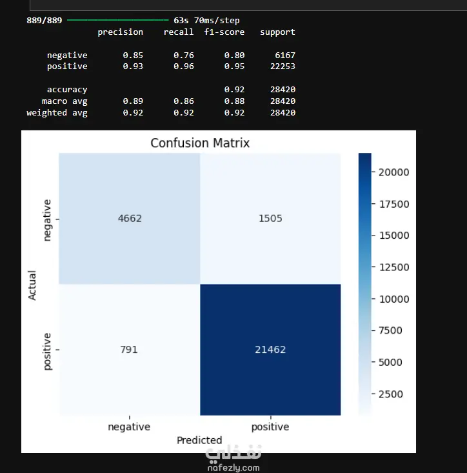
Task: Click negative f1-score value 0.80
Action: coord(234,55)
